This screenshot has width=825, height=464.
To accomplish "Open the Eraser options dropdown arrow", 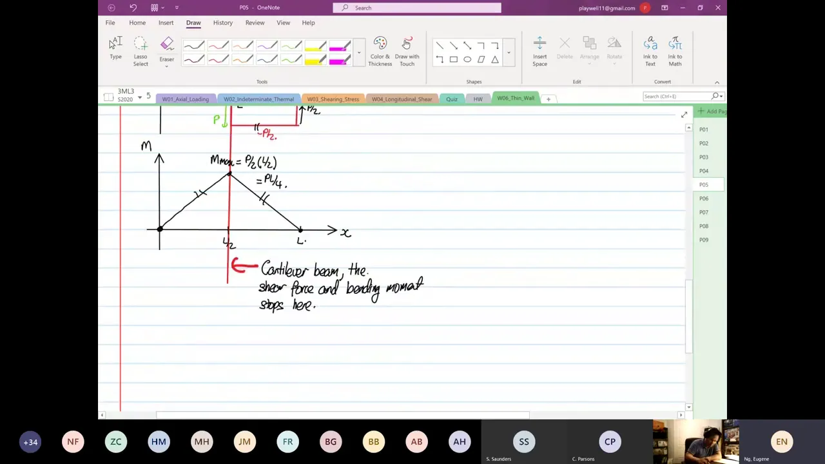I will coord(167,66).
